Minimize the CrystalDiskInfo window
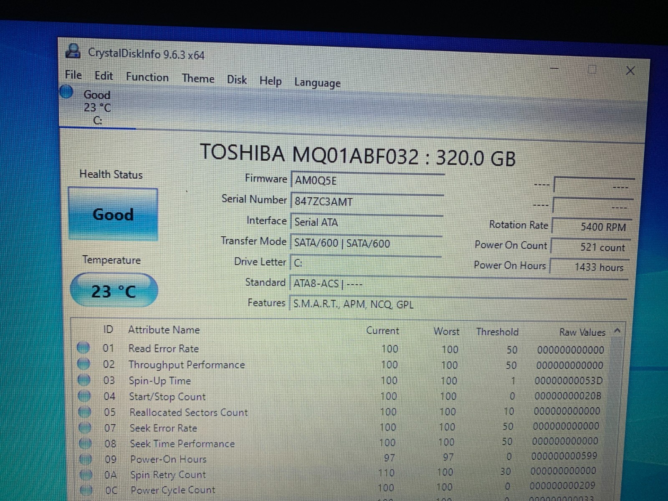 click(x=554, y=68)
